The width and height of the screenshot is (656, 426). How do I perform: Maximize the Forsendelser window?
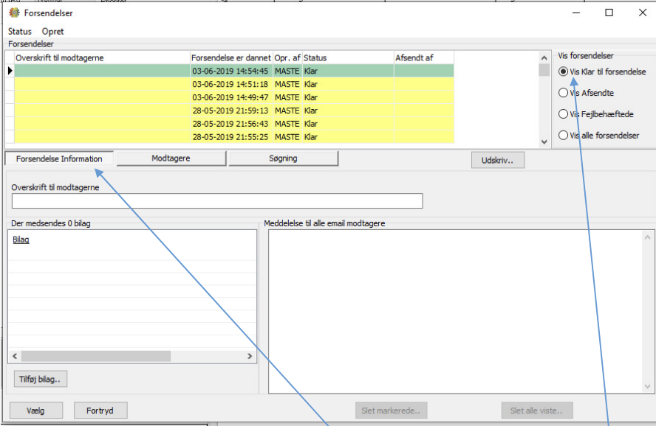609,13
